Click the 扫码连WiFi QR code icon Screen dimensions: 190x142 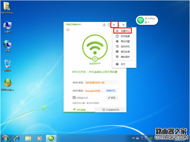[74, 98]
